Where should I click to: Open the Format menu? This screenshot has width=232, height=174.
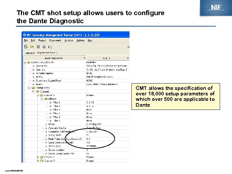click(42, 40)
